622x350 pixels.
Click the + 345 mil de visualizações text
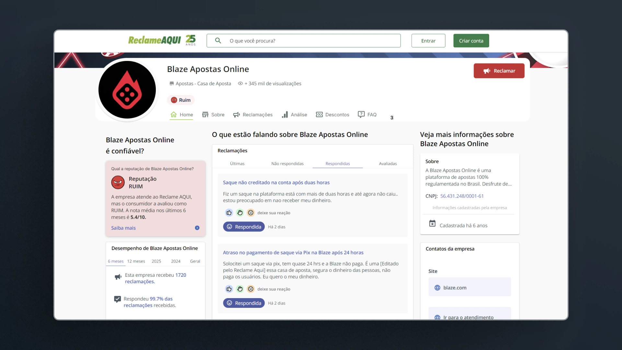tap(273, 84)
